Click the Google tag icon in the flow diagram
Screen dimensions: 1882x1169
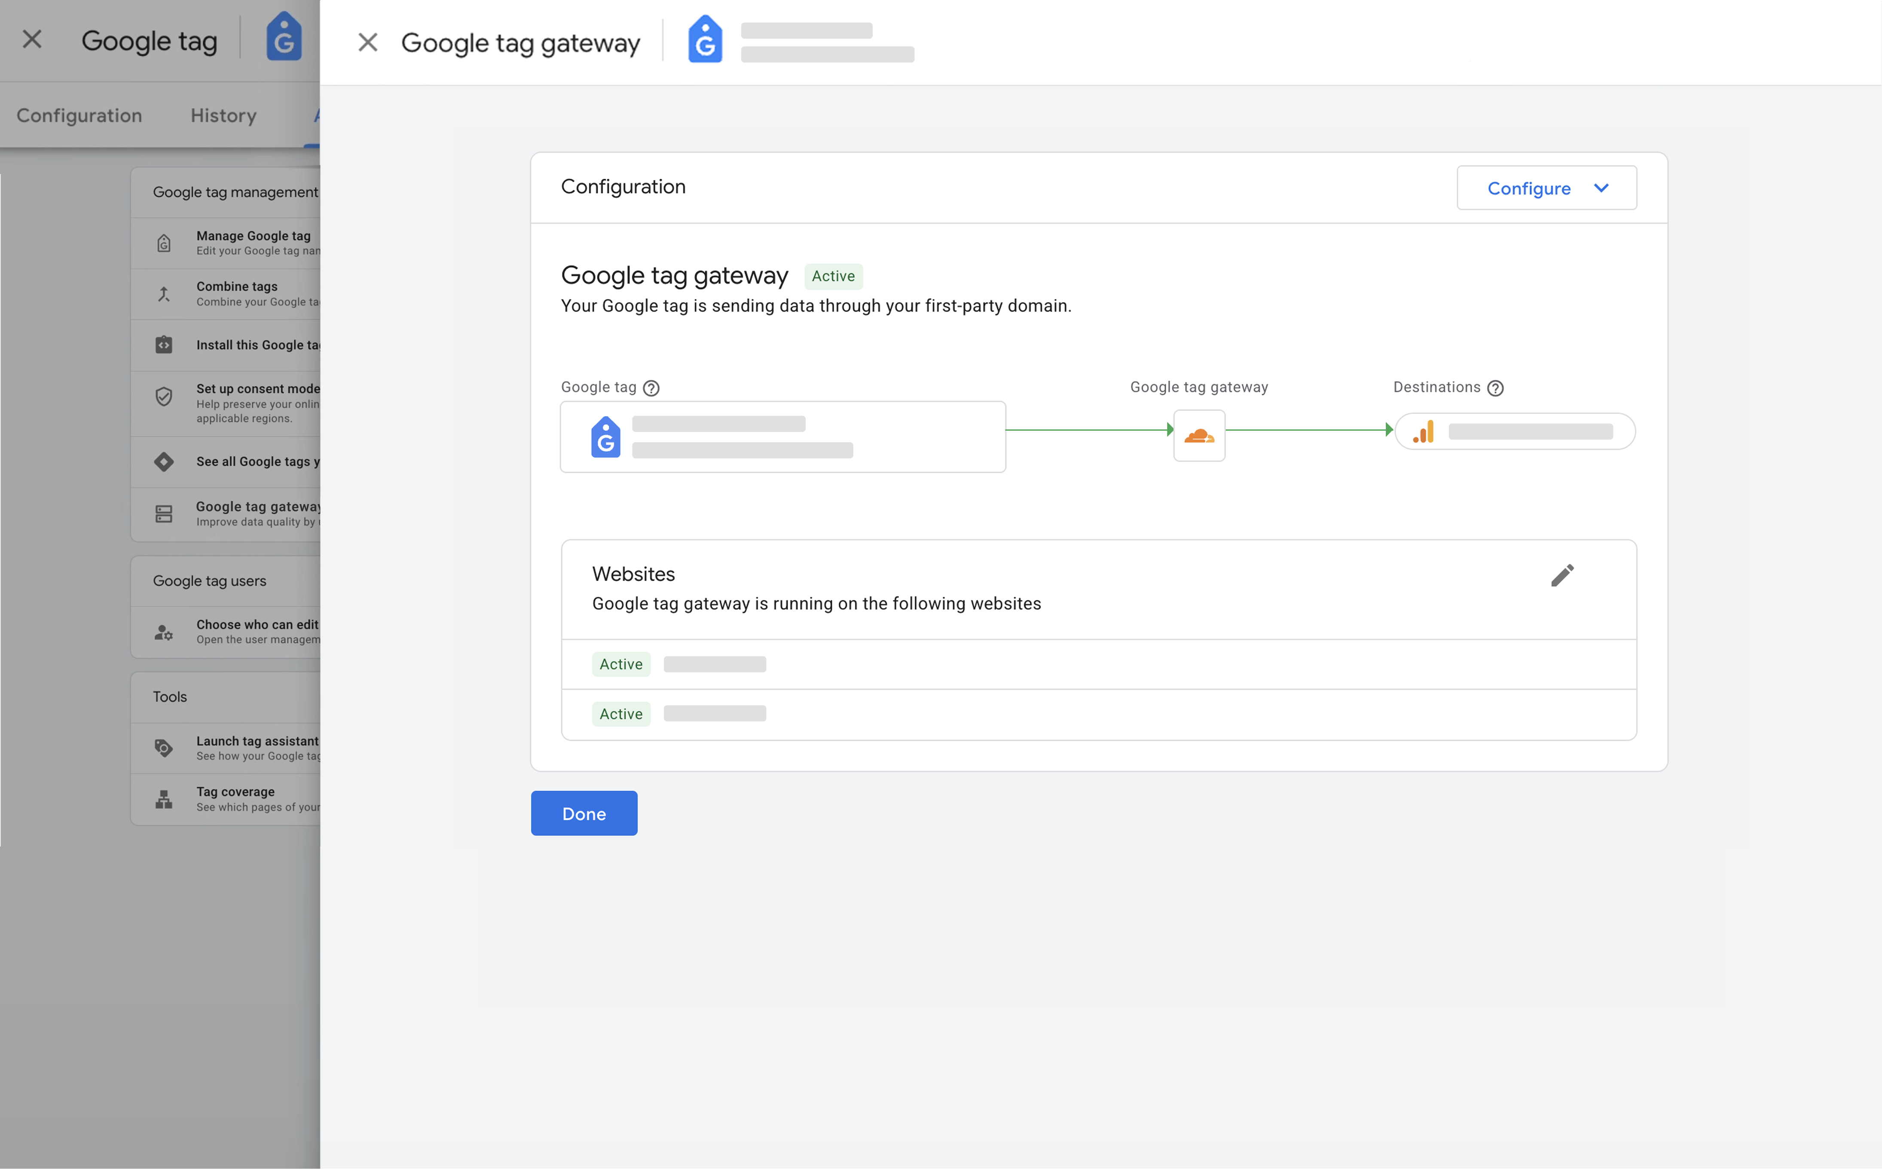[x=606, y=437]
